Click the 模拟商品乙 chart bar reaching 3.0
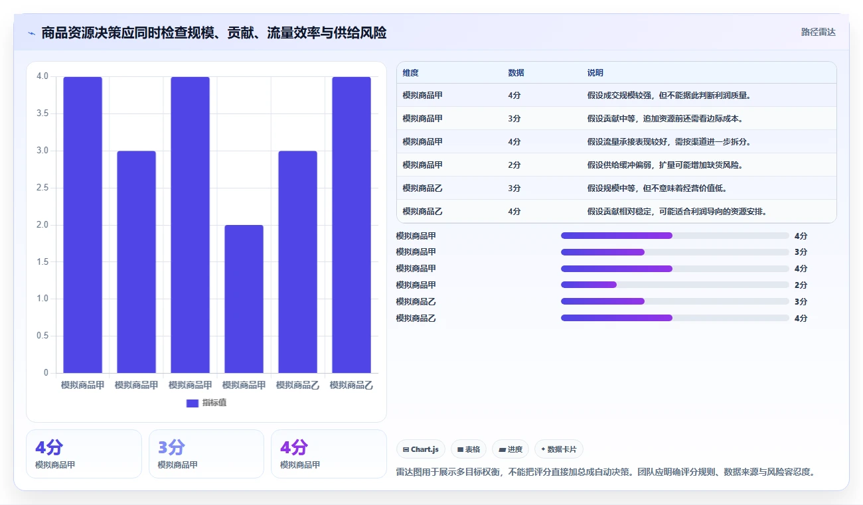863x505 pixels. [x=297, y=262]
